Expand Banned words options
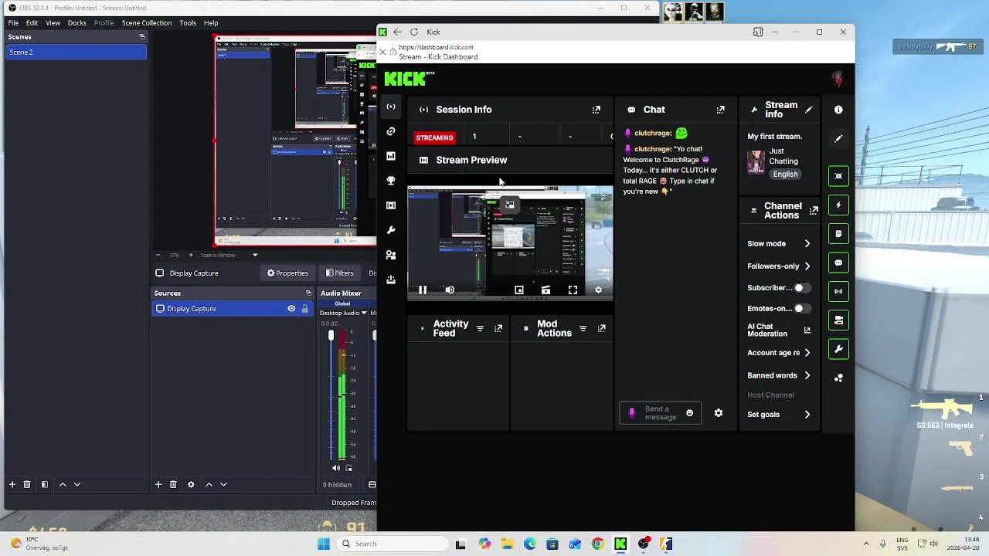 coord(807,376)
